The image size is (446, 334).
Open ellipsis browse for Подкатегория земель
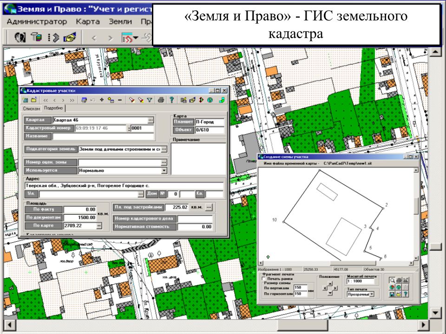[x=164, y=149]
